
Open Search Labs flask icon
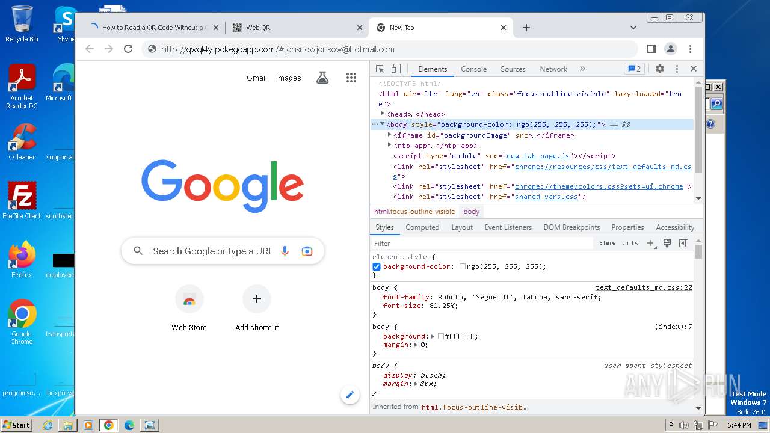click(322, 78)
